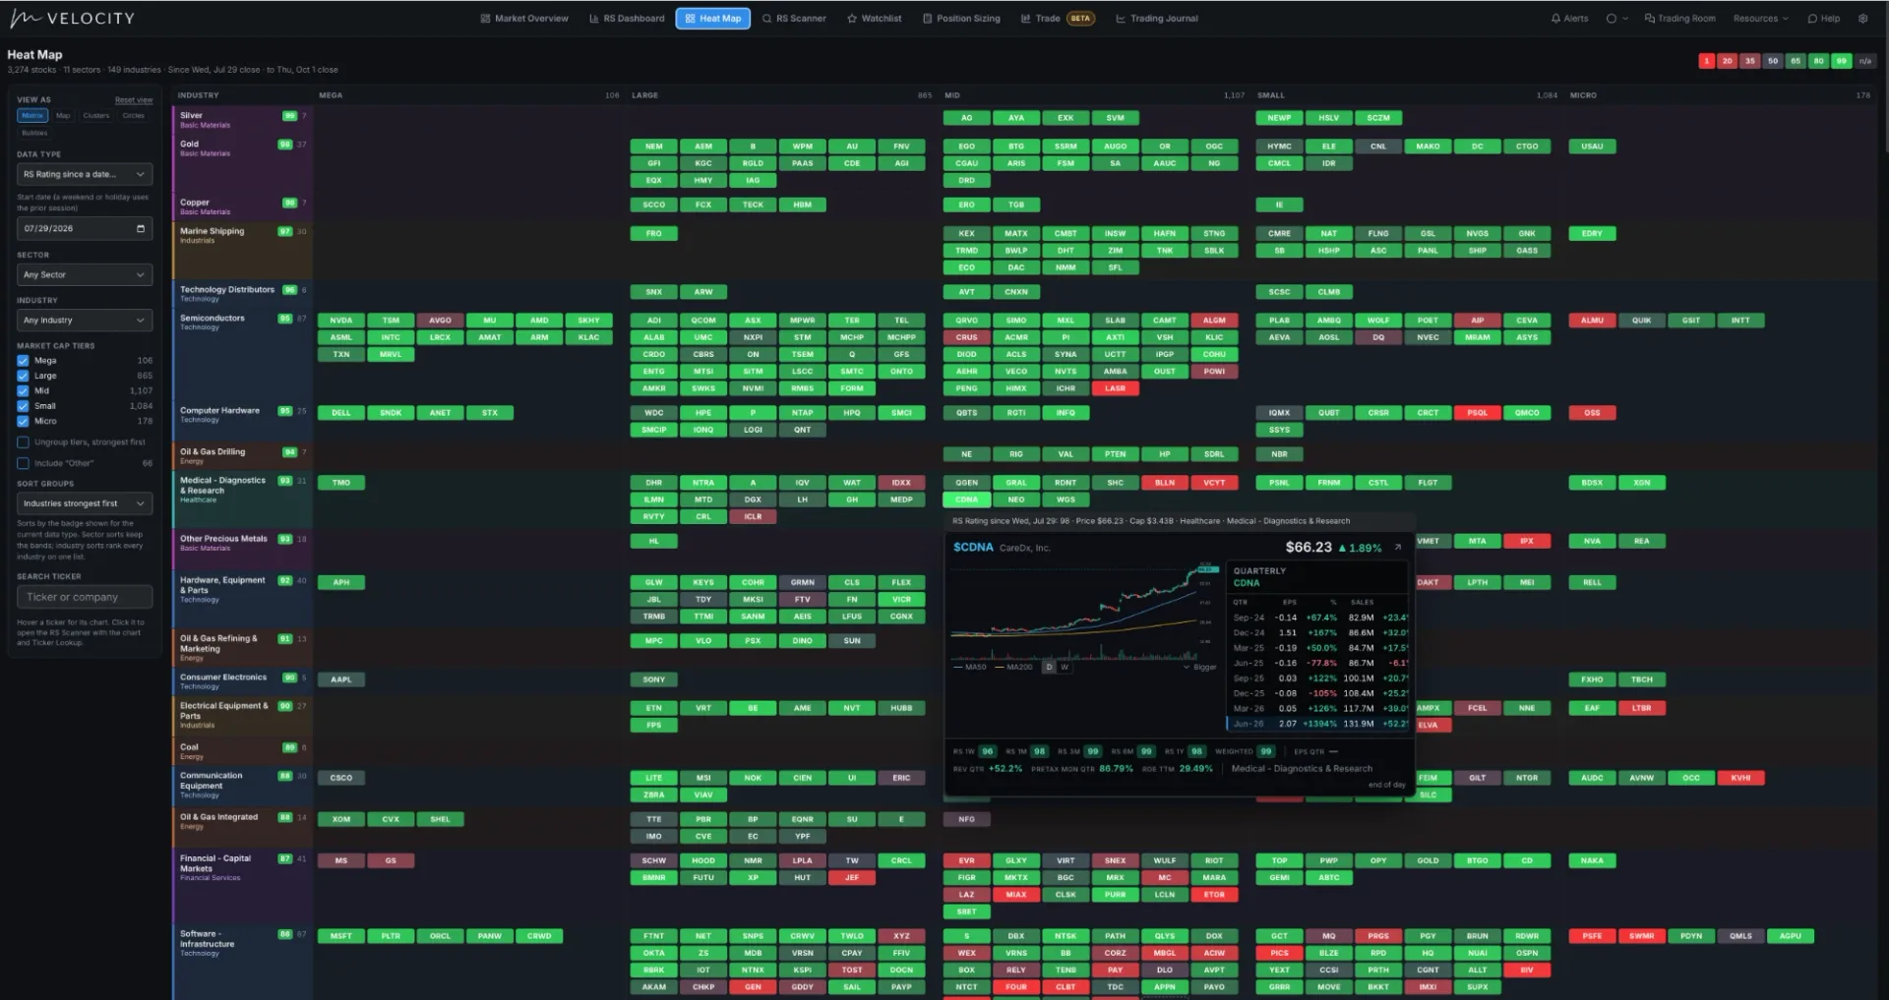Select the Heat Map tab
Screen dimensions: 1889x1000
713,19
